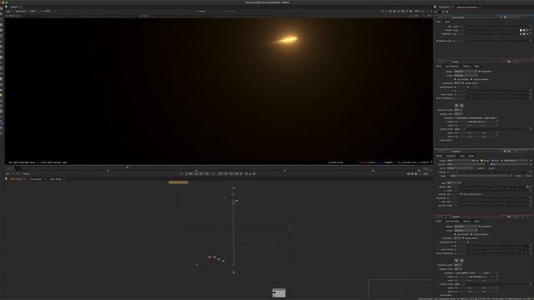534x300 pixels.
Task: Toggle the rgba.alpha channel checkbox
Action: pos(502,161)
